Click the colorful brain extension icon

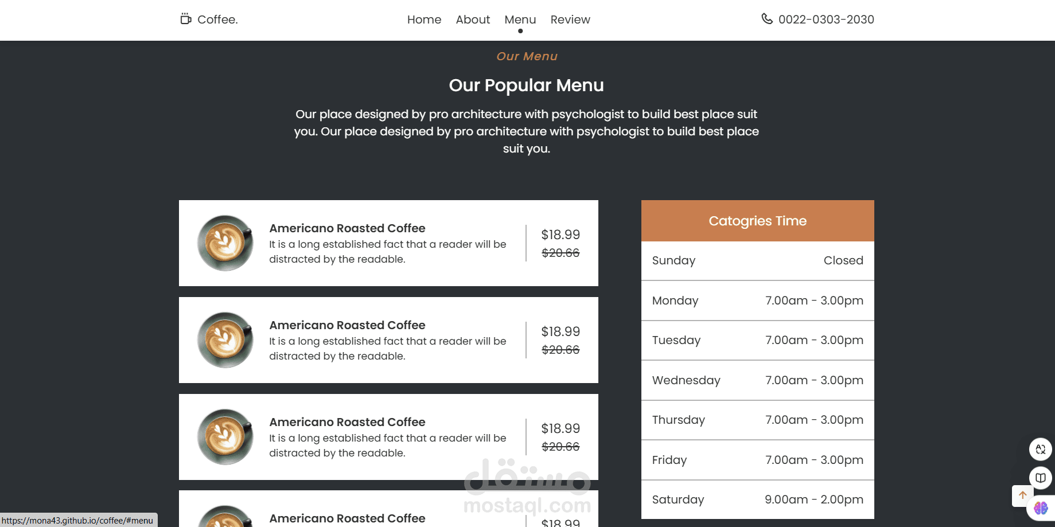(x=1041, y=508)
